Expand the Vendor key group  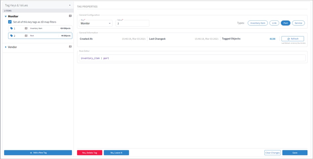point(6,47)
